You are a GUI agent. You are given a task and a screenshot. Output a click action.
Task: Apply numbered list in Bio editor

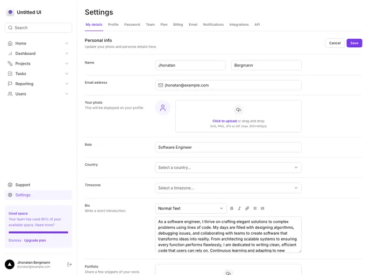click(262, 208)
